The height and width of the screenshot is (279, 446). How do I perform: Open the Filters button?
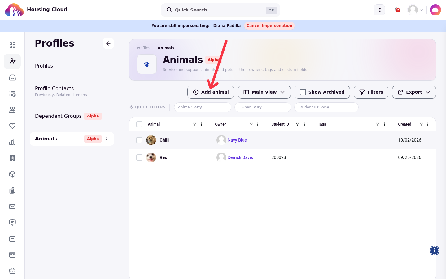371,92
